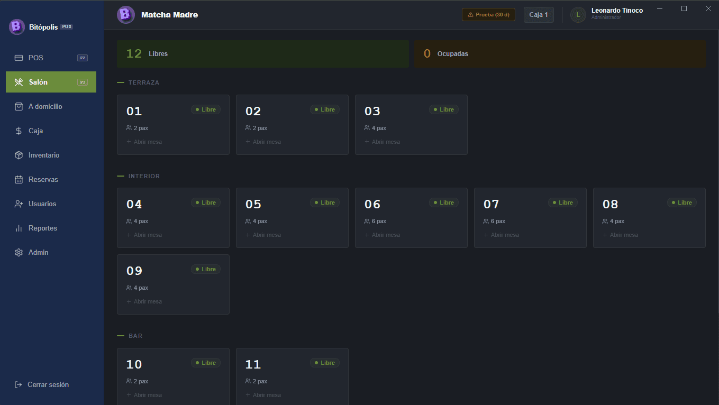Click Abrir mesa on table 11
Image resolution: width=719 pixels, height=405 pixels.
coord(263,395)
